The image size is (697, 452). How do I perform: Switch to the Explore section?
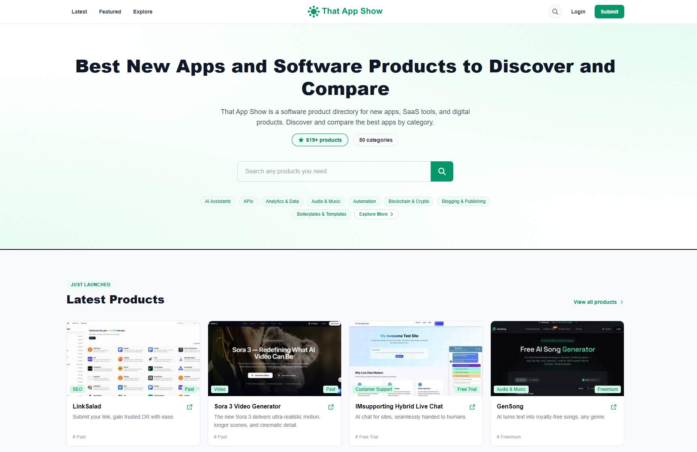142,12
